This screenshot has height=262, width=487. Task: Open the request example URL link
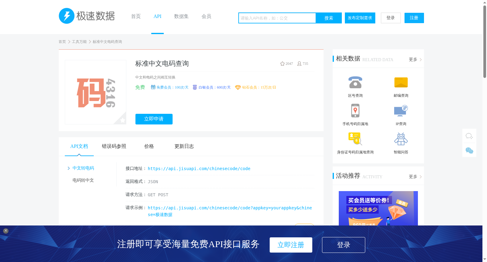pyautogui.click(x=230, y=211)
